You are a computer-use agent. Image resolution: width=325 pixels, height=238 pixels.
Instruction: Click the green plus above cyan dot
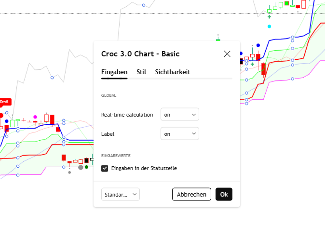coord(269,17)
